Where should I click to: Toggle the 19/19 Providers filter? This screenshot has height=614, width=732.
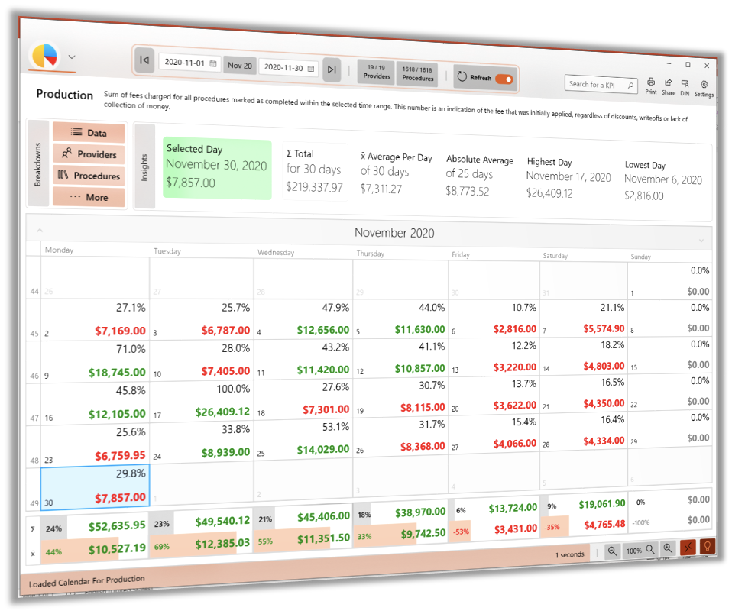click(x=376, y=73)
